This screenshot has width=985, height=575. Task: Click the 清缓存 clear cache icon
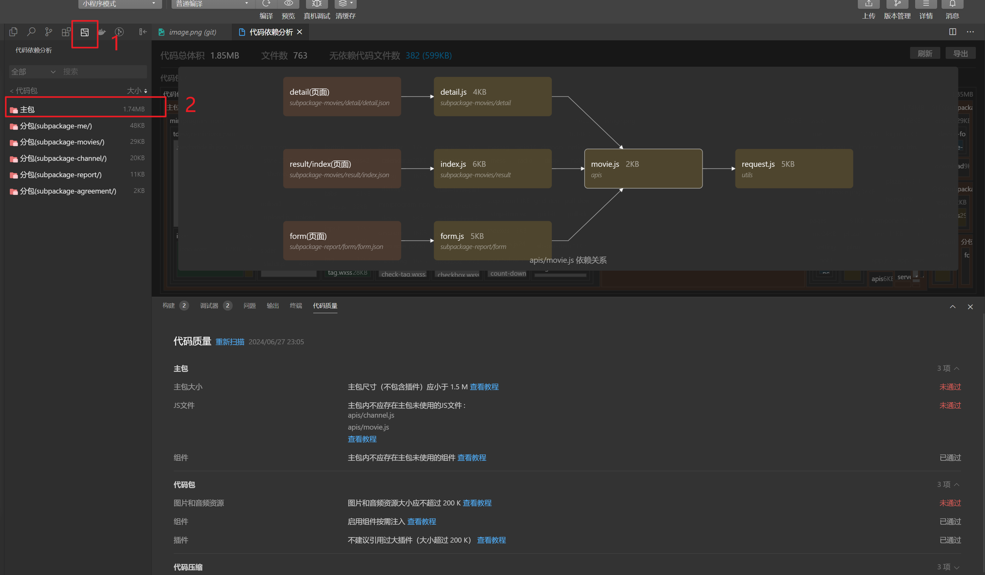346,4
